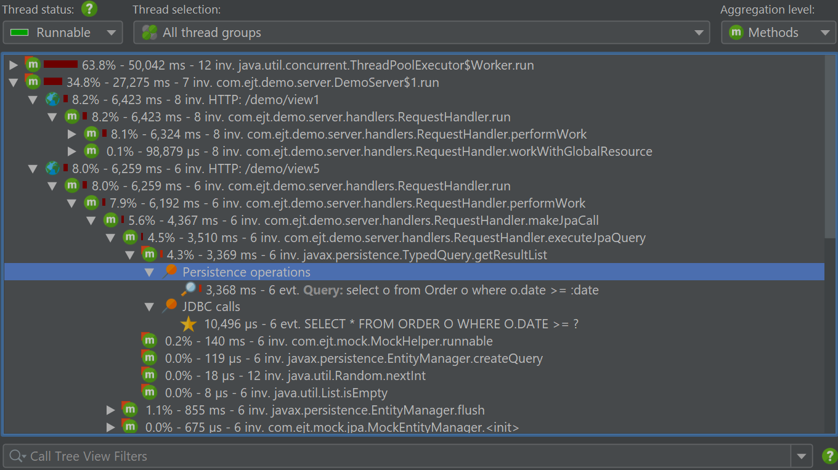838x470 pixels.
Task: Focus the Call Tree View Filters field
Action: [397, 456]
